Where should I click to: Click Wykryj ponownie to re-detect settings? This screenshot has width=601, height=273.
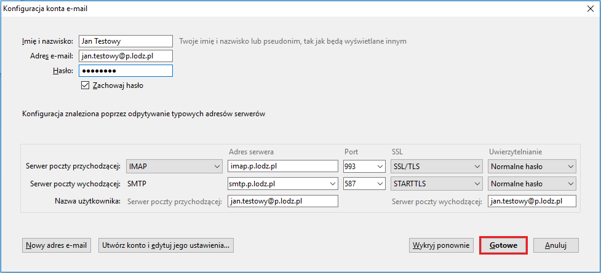(x=441, y=245)
